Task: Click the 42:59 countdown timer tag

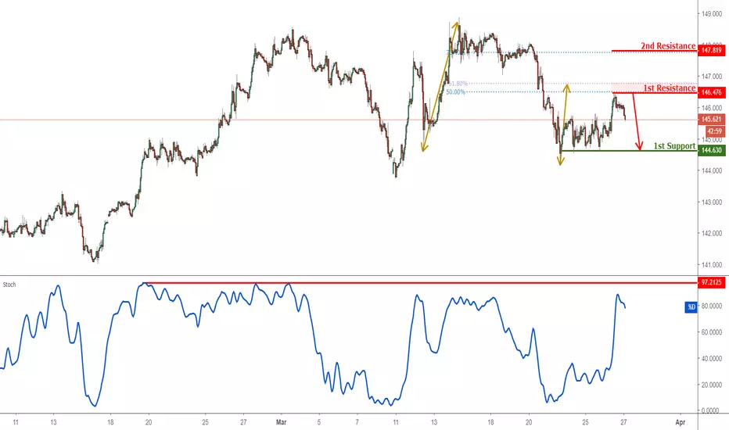Action: pyautogui.click(x=715, y=131)
